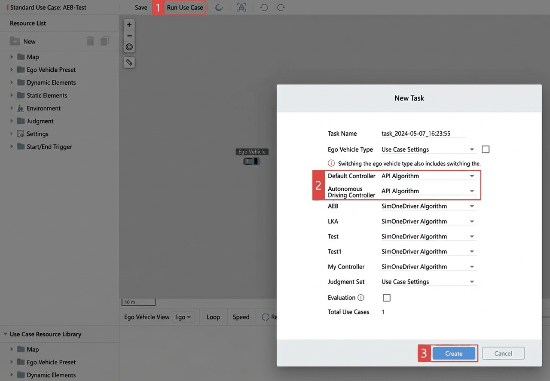Click the undo arrow icon
550x381 pixels.
coord(264,7)
